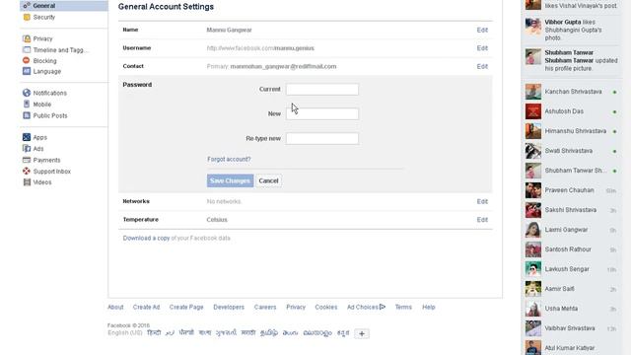Click the Developers footer link
Image resolution: width=631 pixels, height=355 pixels.
(229, 307)
